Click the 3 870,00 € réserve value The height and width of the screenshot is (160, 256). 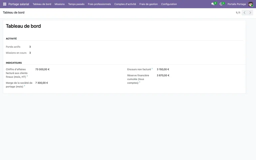click(x=163, y=75)
